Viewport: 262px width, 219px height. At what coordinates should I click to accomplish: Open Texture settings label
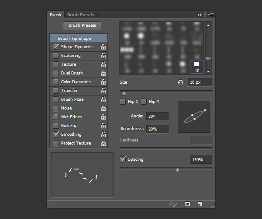pos(69,64)
